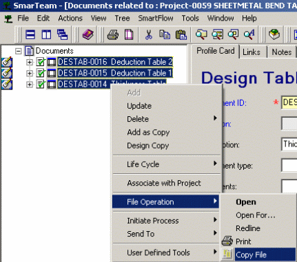Click the Cut scissors icon

(x=149, y=35)
